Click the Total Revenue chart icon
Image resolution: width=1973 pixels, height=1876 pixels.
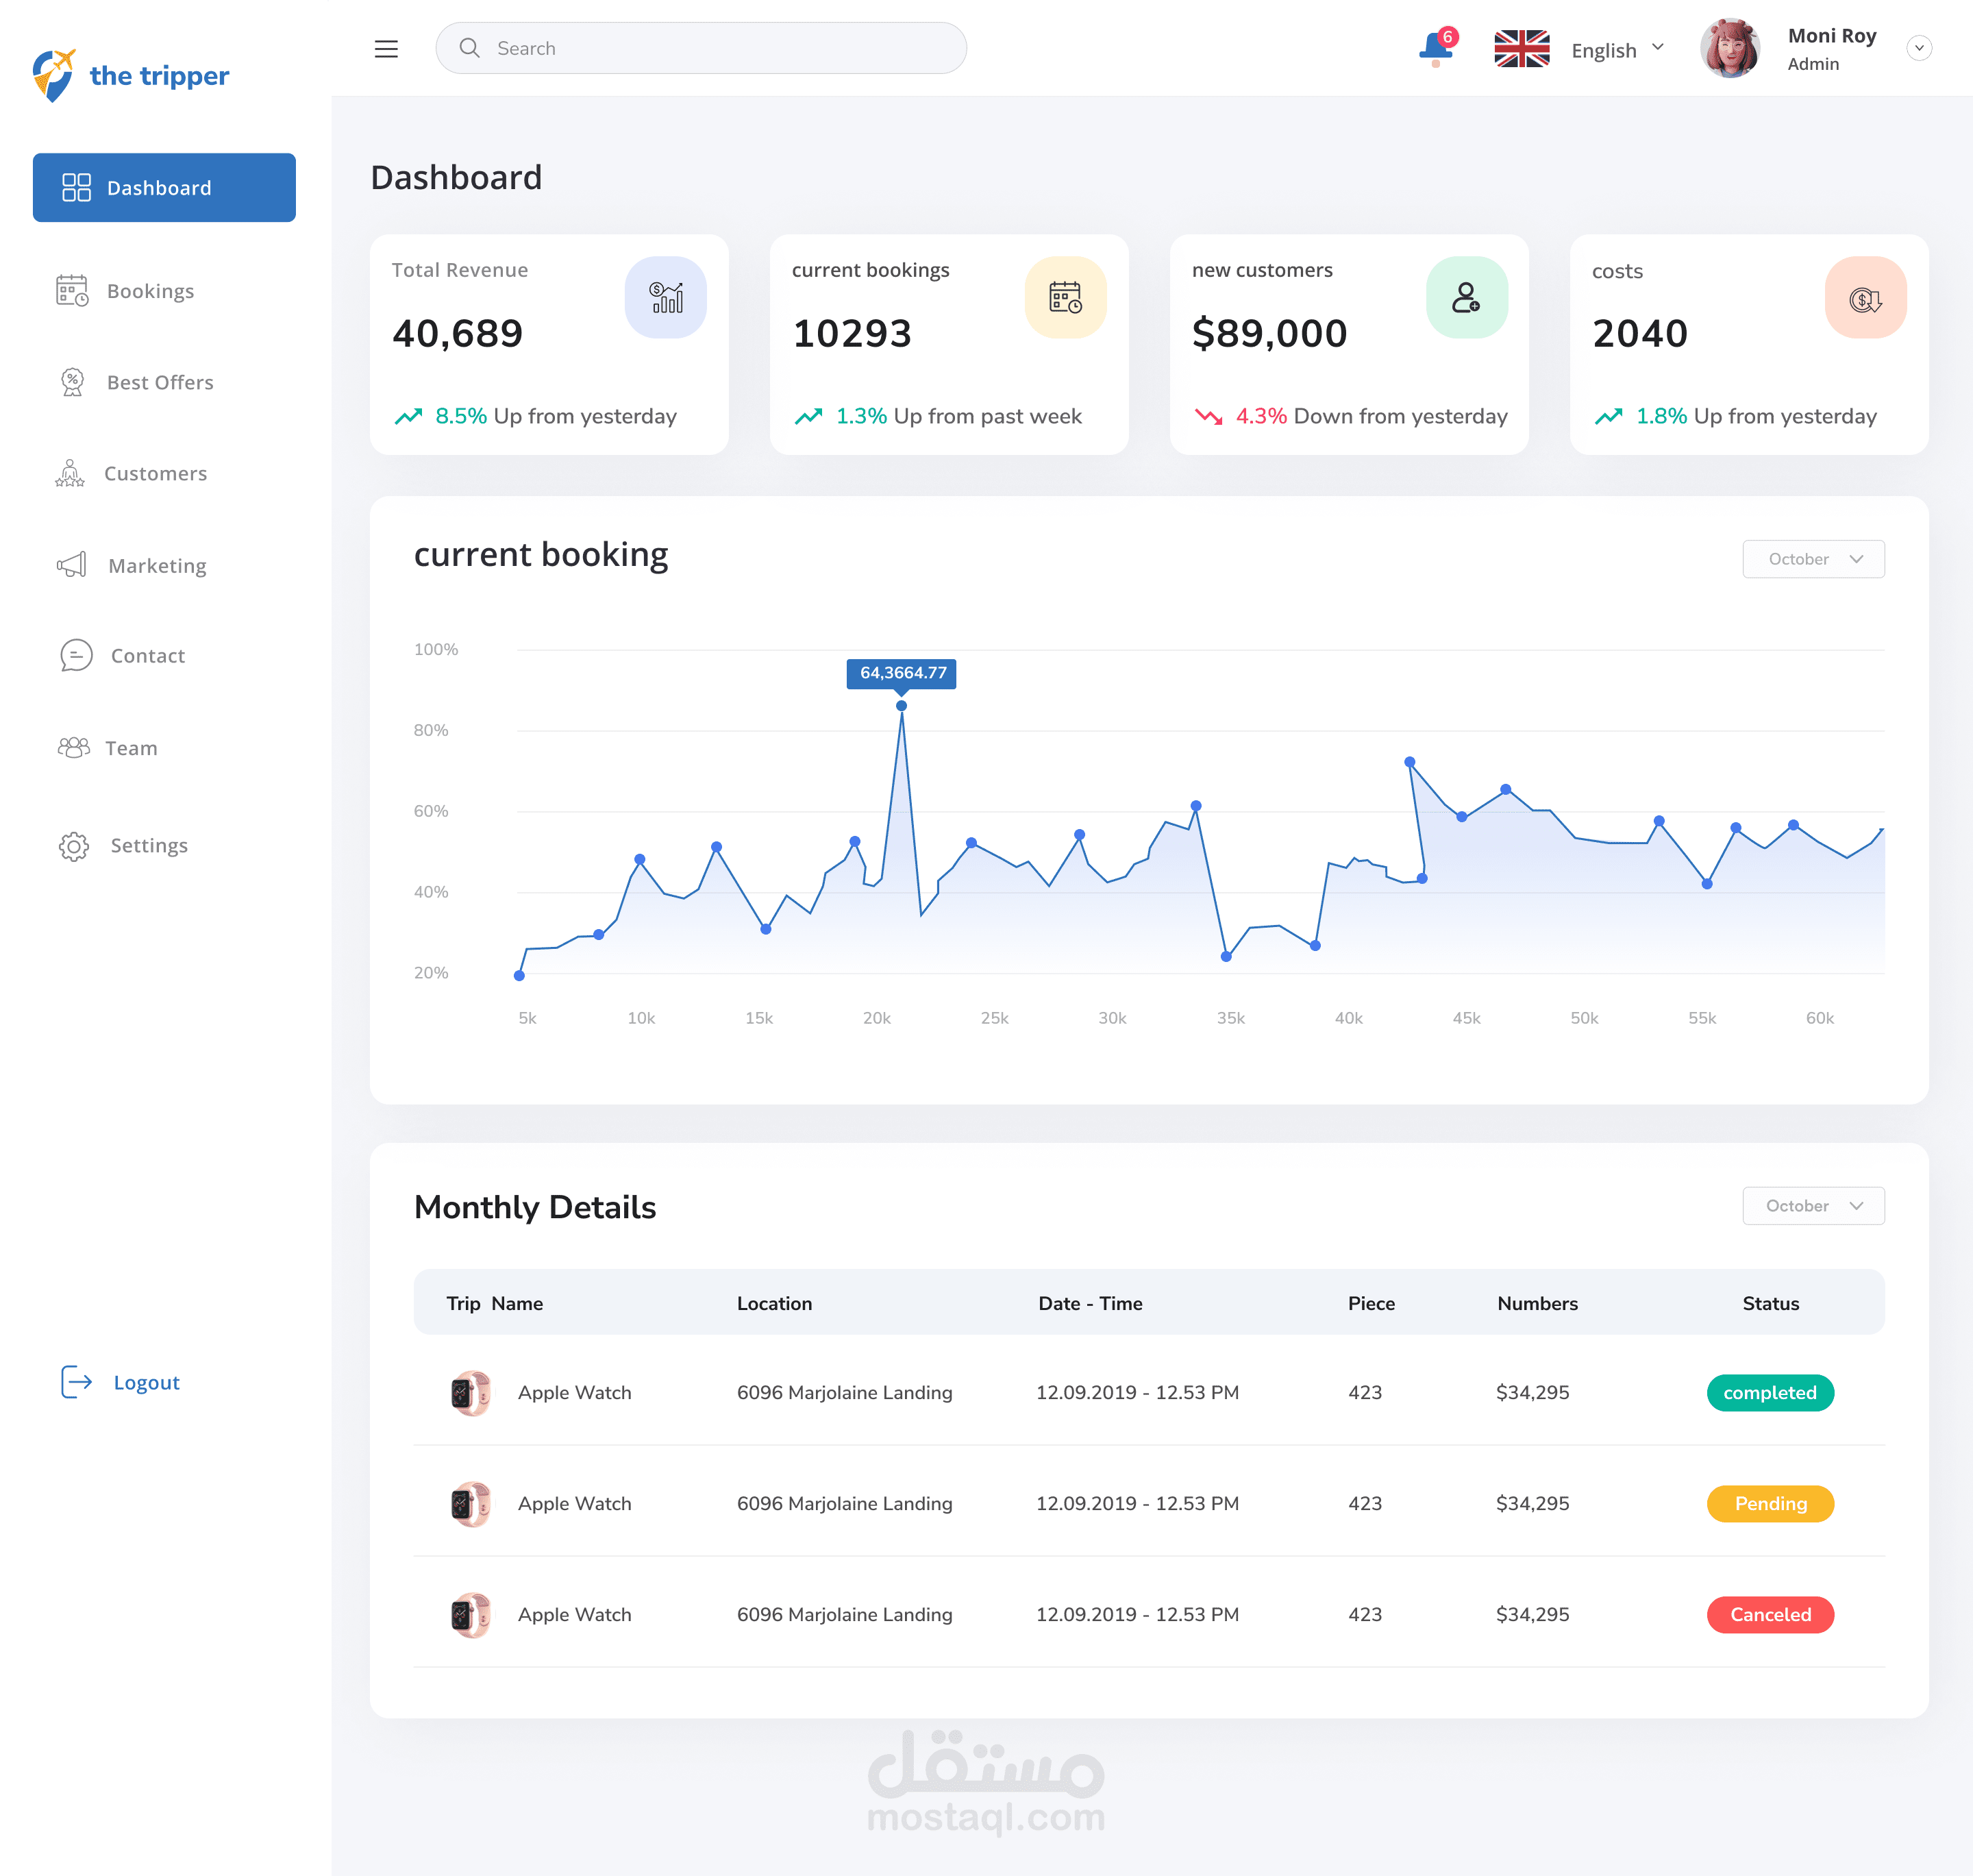point(666,298)
